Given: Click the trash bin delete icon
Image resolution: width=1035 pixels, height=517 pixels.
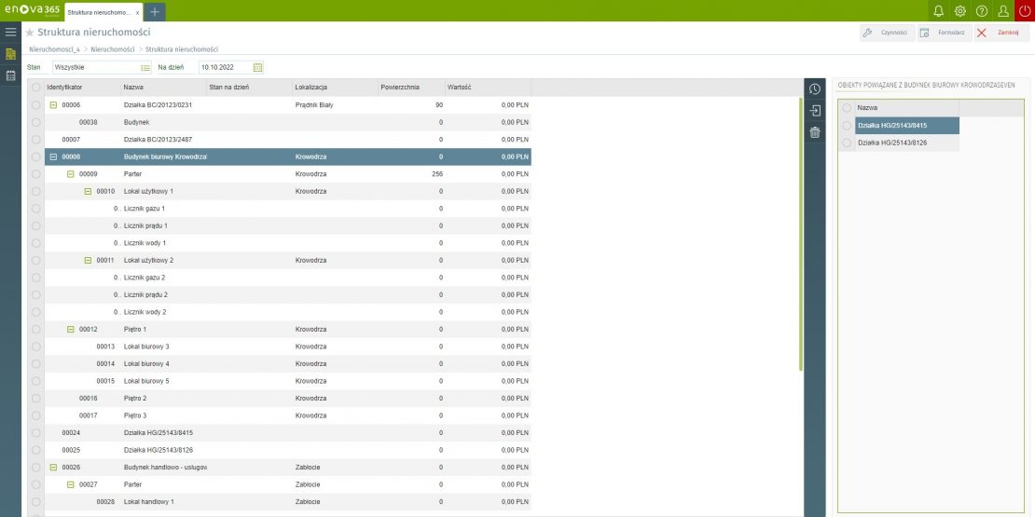Looking at the screenshot, I should 814,132.
